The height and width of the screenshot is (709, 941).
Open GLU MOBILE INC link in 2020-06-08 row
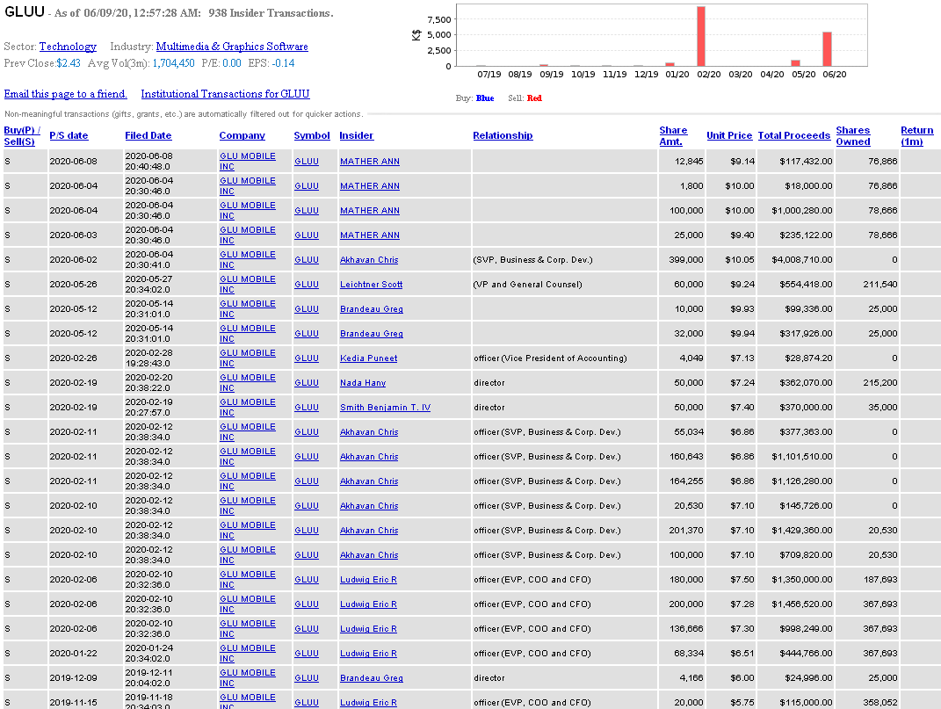click(247, 162)
